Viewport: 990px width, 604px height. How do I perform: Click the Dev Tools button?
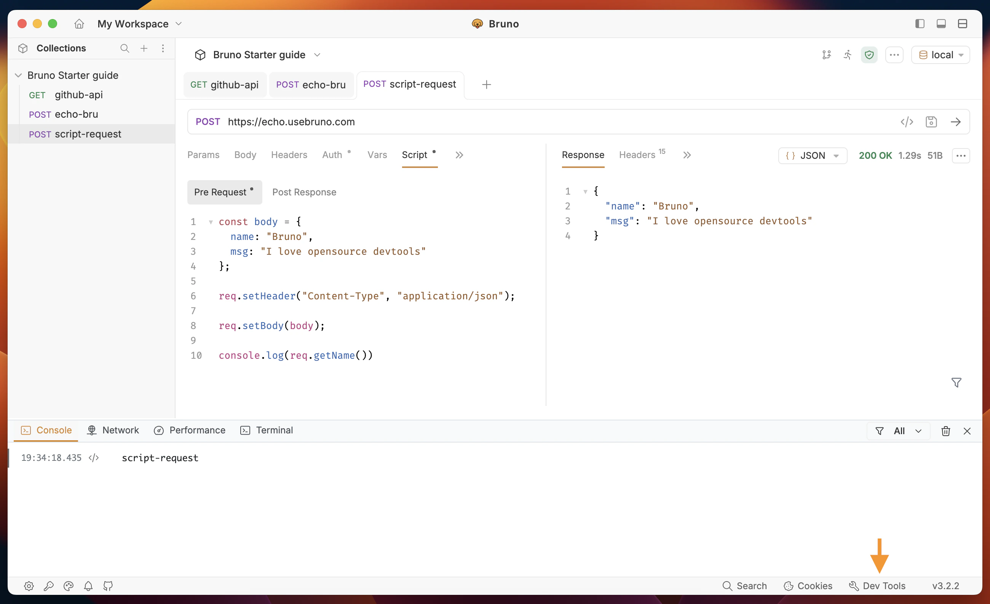pos(877,585)
